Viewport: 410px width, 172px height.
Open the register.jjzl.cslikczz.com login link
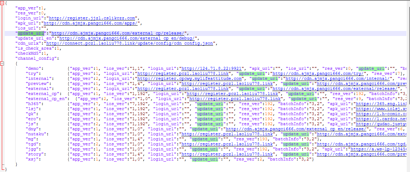point(92,18)
